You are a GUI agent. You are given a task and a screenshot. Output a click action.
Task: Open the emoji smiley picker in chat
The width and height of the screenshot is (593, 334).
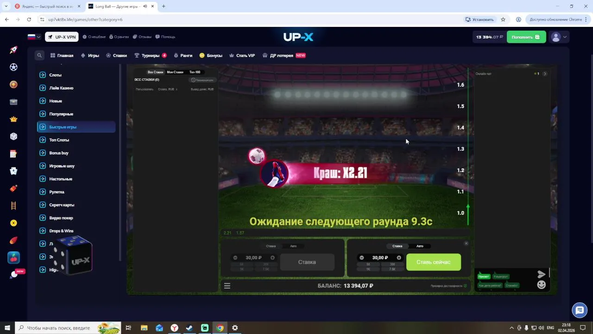(541, 285)
